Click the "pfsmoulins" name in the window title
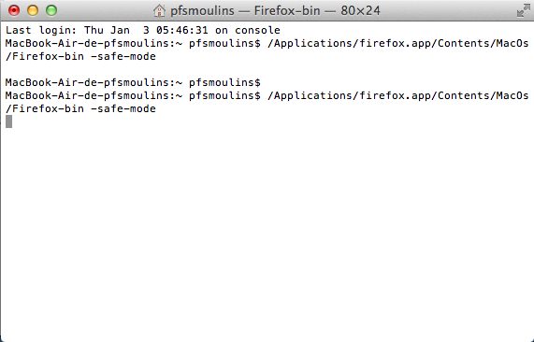This screenshot has height=342, width=534. click(202, 10)
